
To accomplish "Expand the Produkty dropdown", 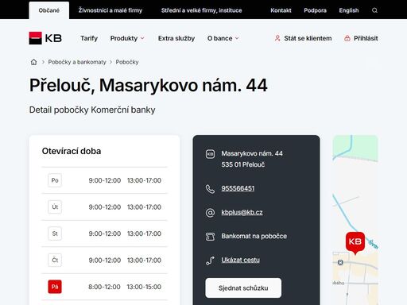I will coord(127,38).
